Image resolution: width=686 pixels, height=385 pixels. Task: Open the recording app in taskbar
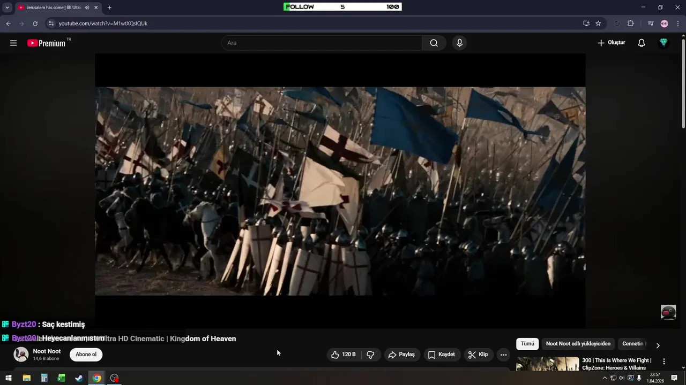(x=114, y=378)
